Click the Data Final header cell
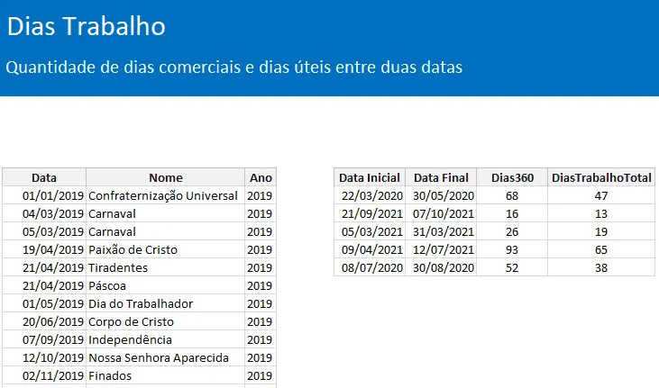The height and width of the screenshot is (388, 659). [441, 177]
